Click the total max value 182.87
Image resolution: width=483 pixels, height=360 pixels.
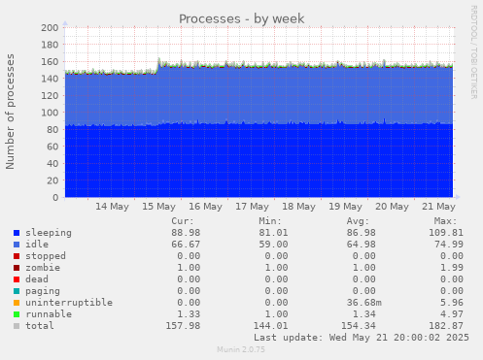[446, 326]
